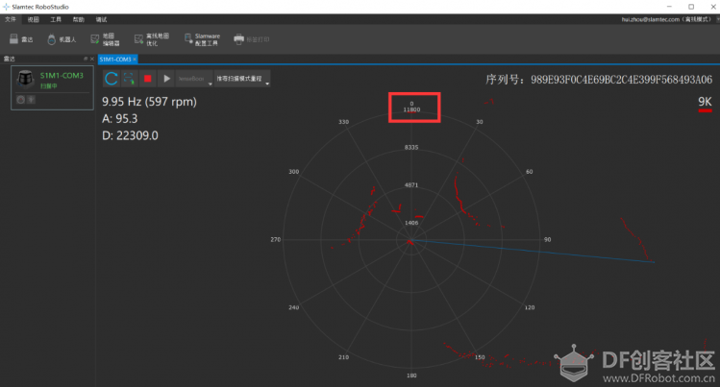This screenshot has width=720, height=387.
Task: Click the D: 22309.0 distance value
Action: pos(130,135)
